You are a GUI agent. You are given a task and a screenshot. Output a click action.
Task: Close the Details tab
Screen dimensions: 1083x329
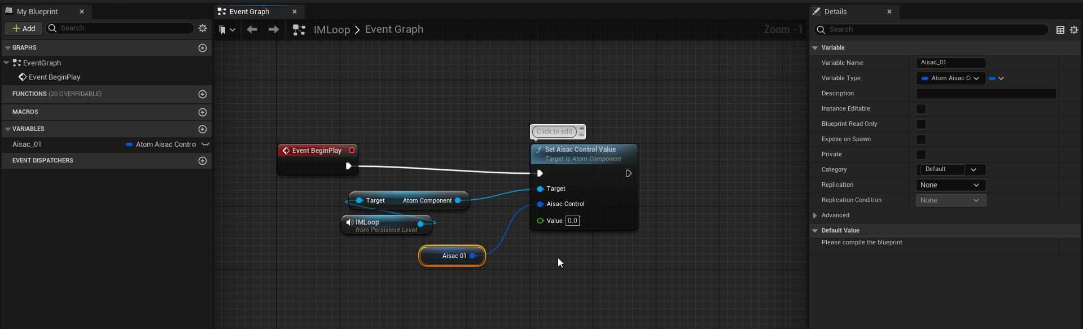tap(889, 12)
